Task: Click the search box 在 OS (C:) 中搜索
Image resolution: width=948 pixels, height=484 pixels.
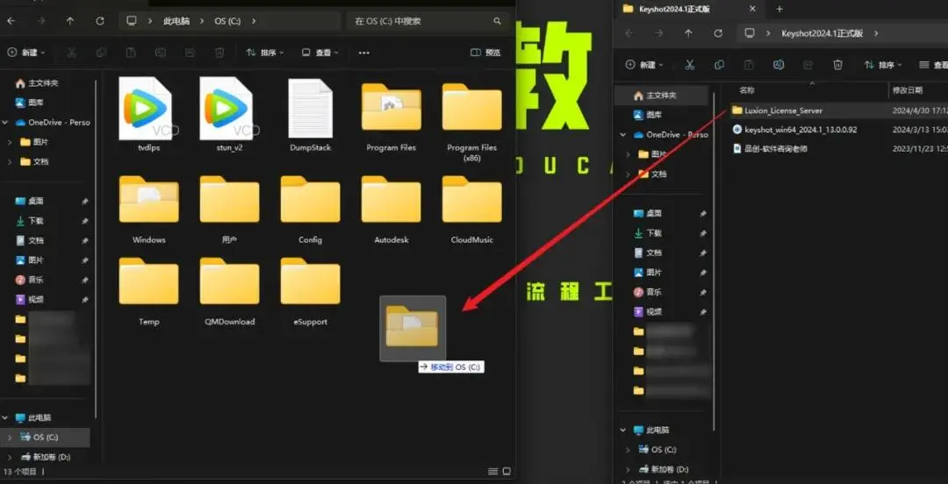Action: coord(428,21)
